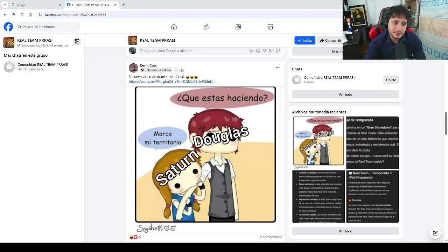Click the Buscar en Facebook search field
The image size is (448, 252).
[48, 27]
